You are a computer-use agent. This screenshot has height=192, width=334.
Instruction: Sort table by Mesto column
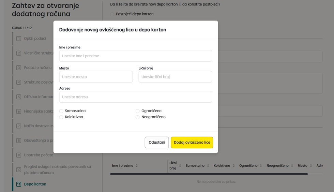click(x=311, y=166)
